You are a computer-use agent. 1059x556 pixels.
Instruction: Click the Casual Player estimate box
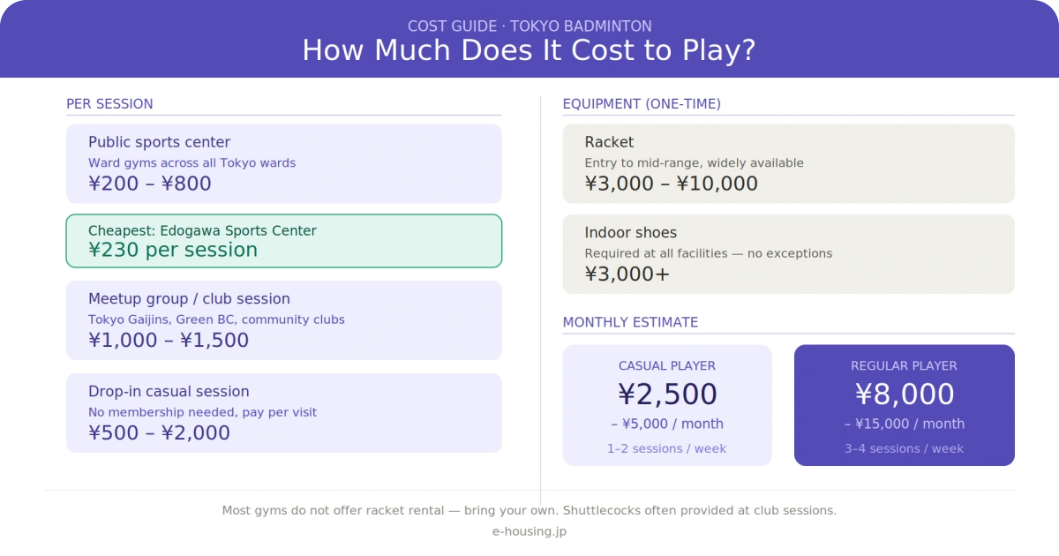pyautogui.click(x=667, y=405)
